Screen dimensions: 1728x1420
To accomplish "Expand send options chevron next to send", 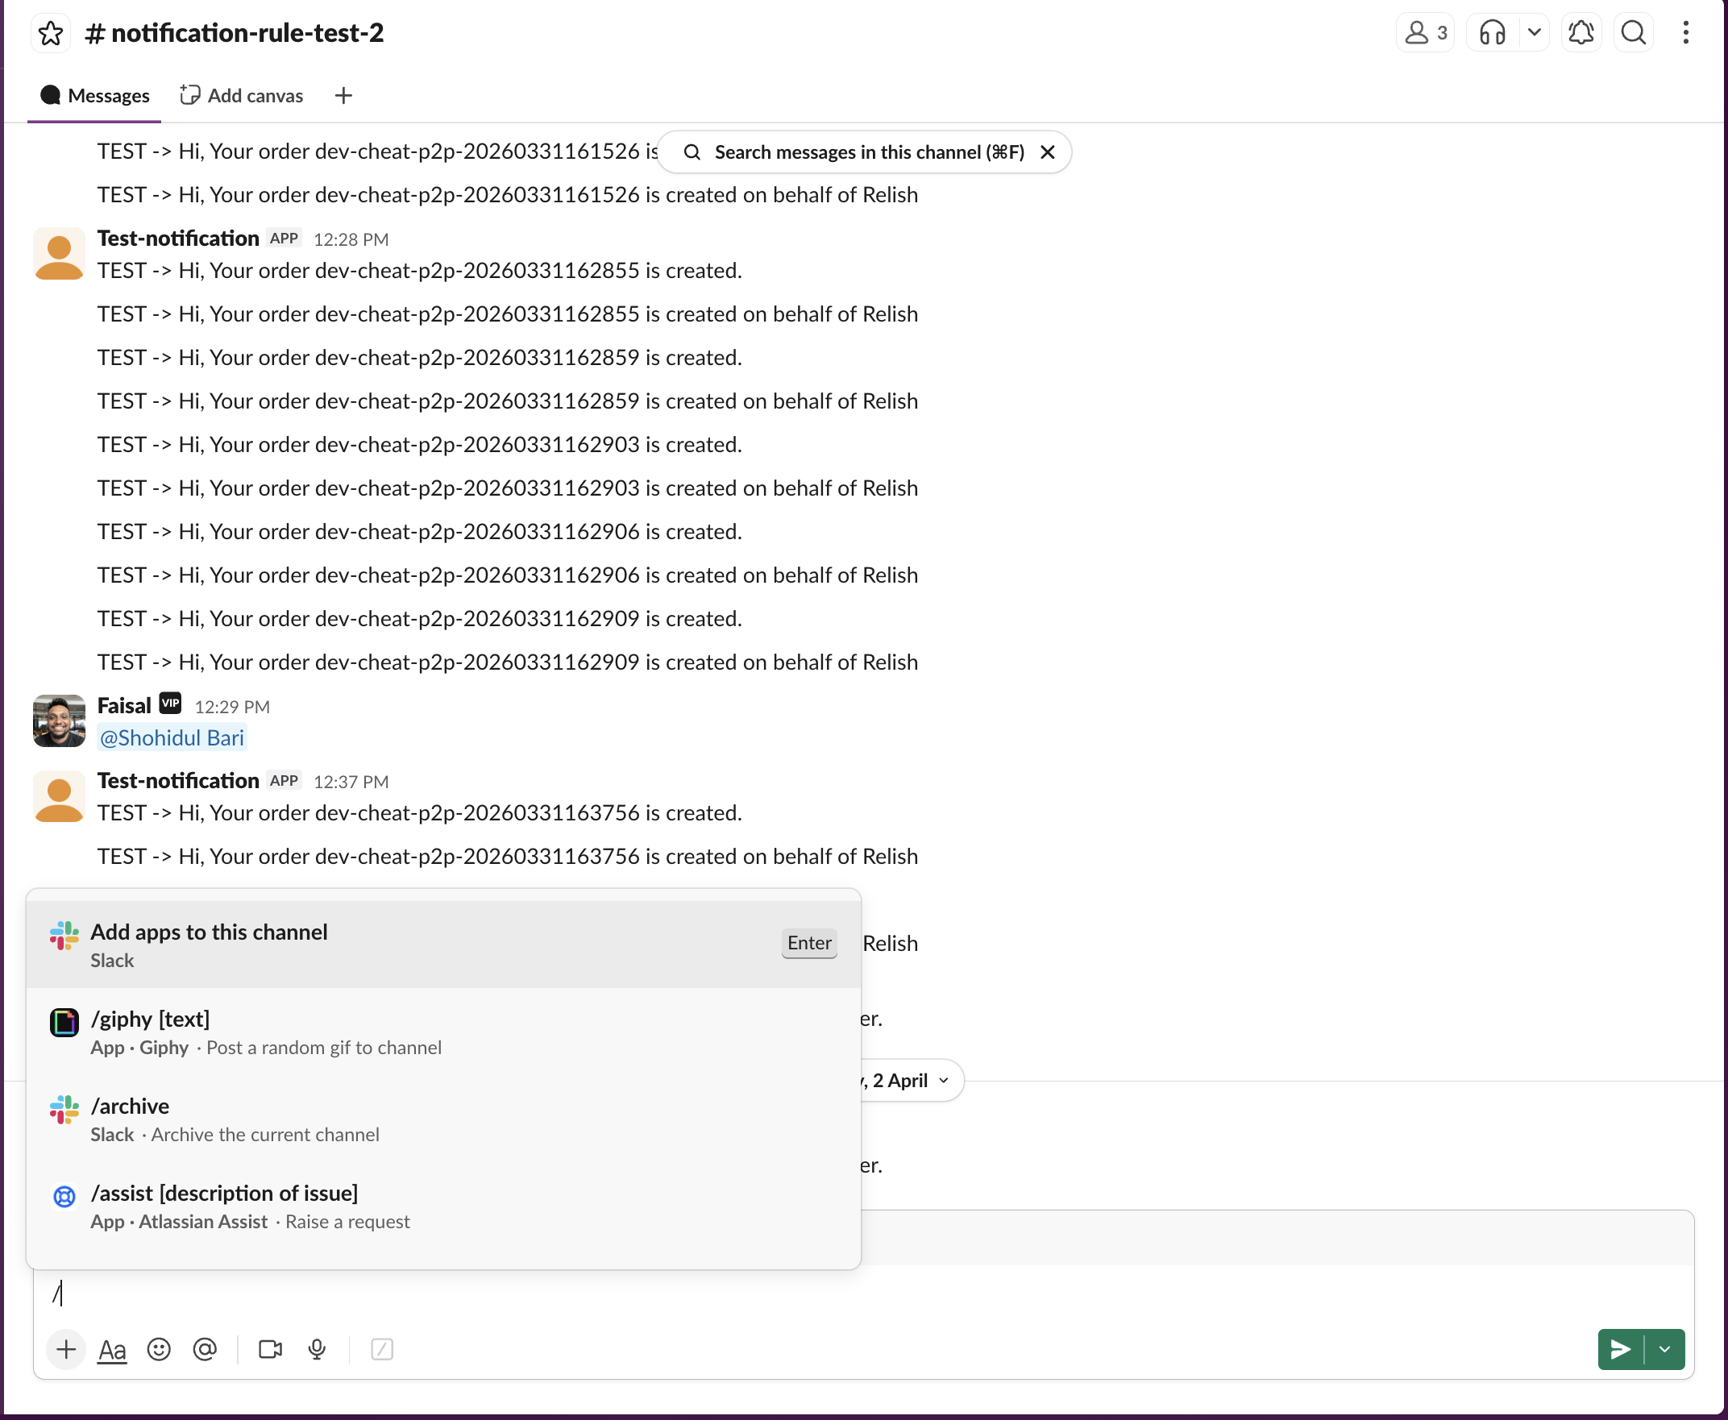I will 1664,1350.
